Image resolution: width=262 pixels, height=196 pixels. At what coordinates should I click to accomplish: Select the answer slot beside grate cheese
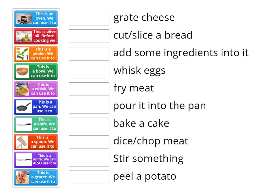89,19
